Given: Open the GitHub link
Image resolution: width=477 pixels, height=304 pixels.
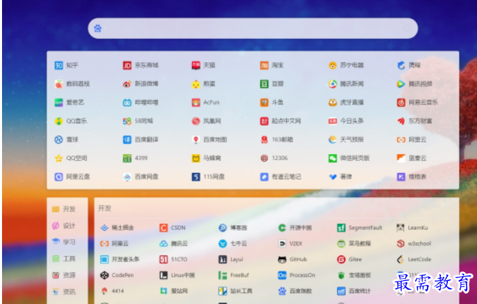Looking at the screenshot, I should point(292,259).
